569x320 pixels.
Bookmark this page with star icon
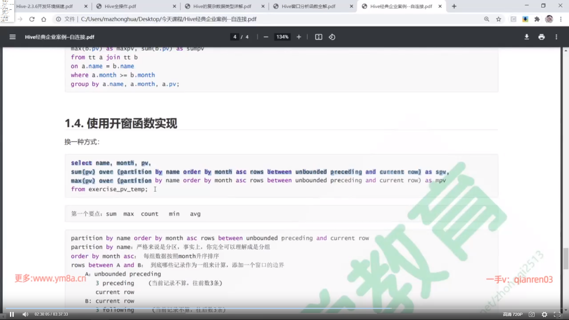click(x=499, y=19)
